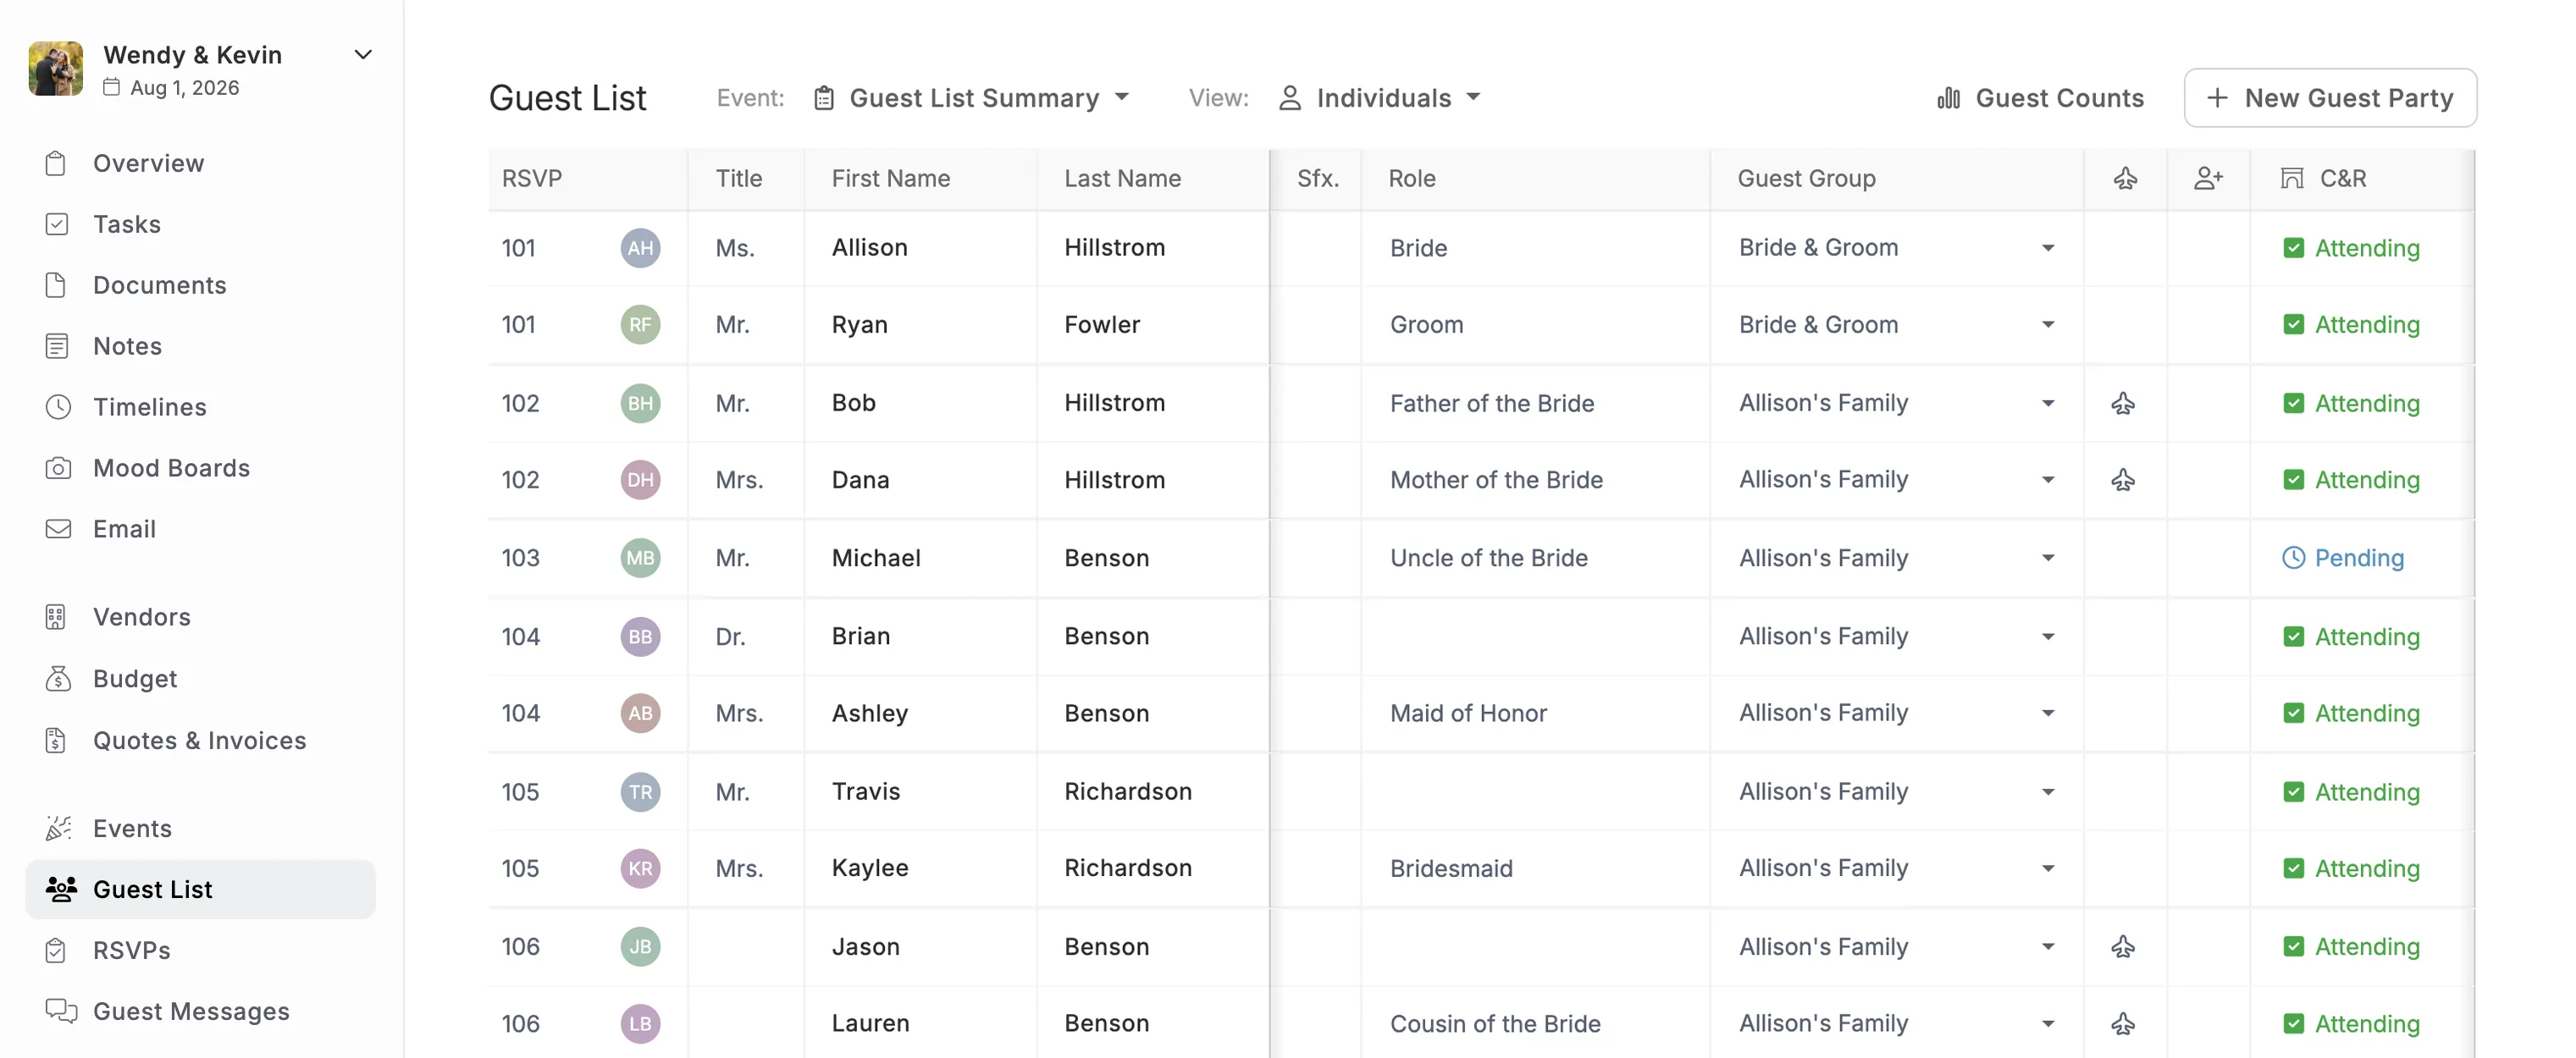Image resolution: width=2576 pixels, height=1058 pixels.
Task: Toggle Attending checkbox for Kaylee Richardson
Action: click(2294, 868)
